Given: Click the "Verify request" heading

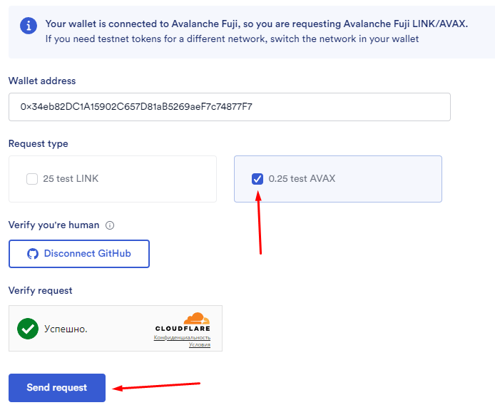Looking at the screenshot, I should pos(40,290).
